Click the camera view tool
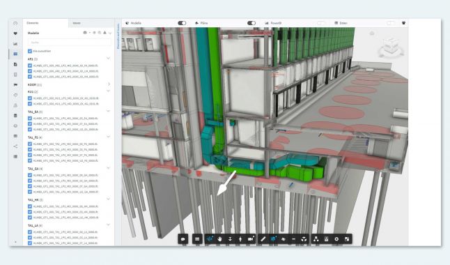 pyautogui.click(x=251, y=238)
